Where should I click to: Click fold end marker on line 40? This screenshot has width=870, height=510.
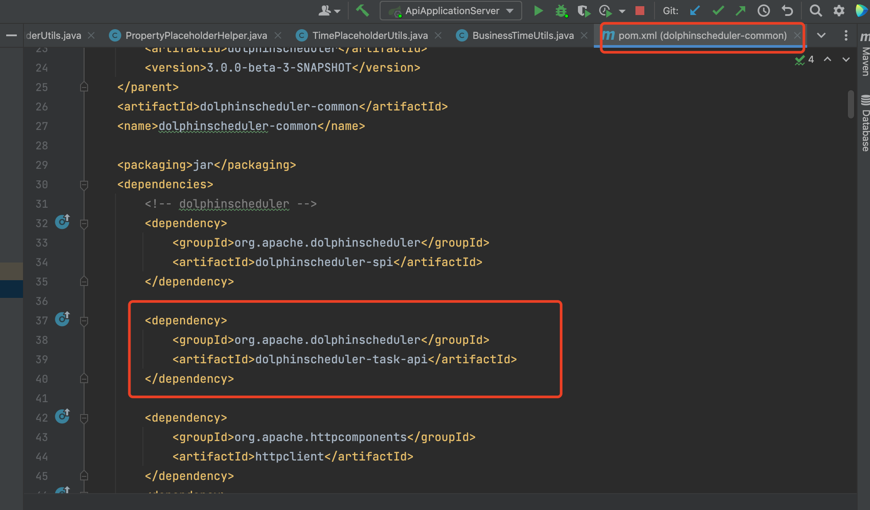(84, 378)
